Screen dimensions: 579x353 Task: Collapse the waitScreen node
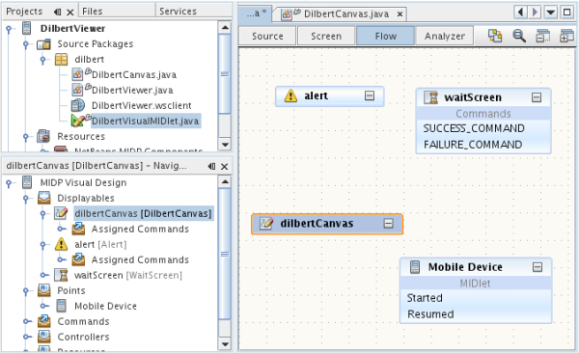(537, 97)
